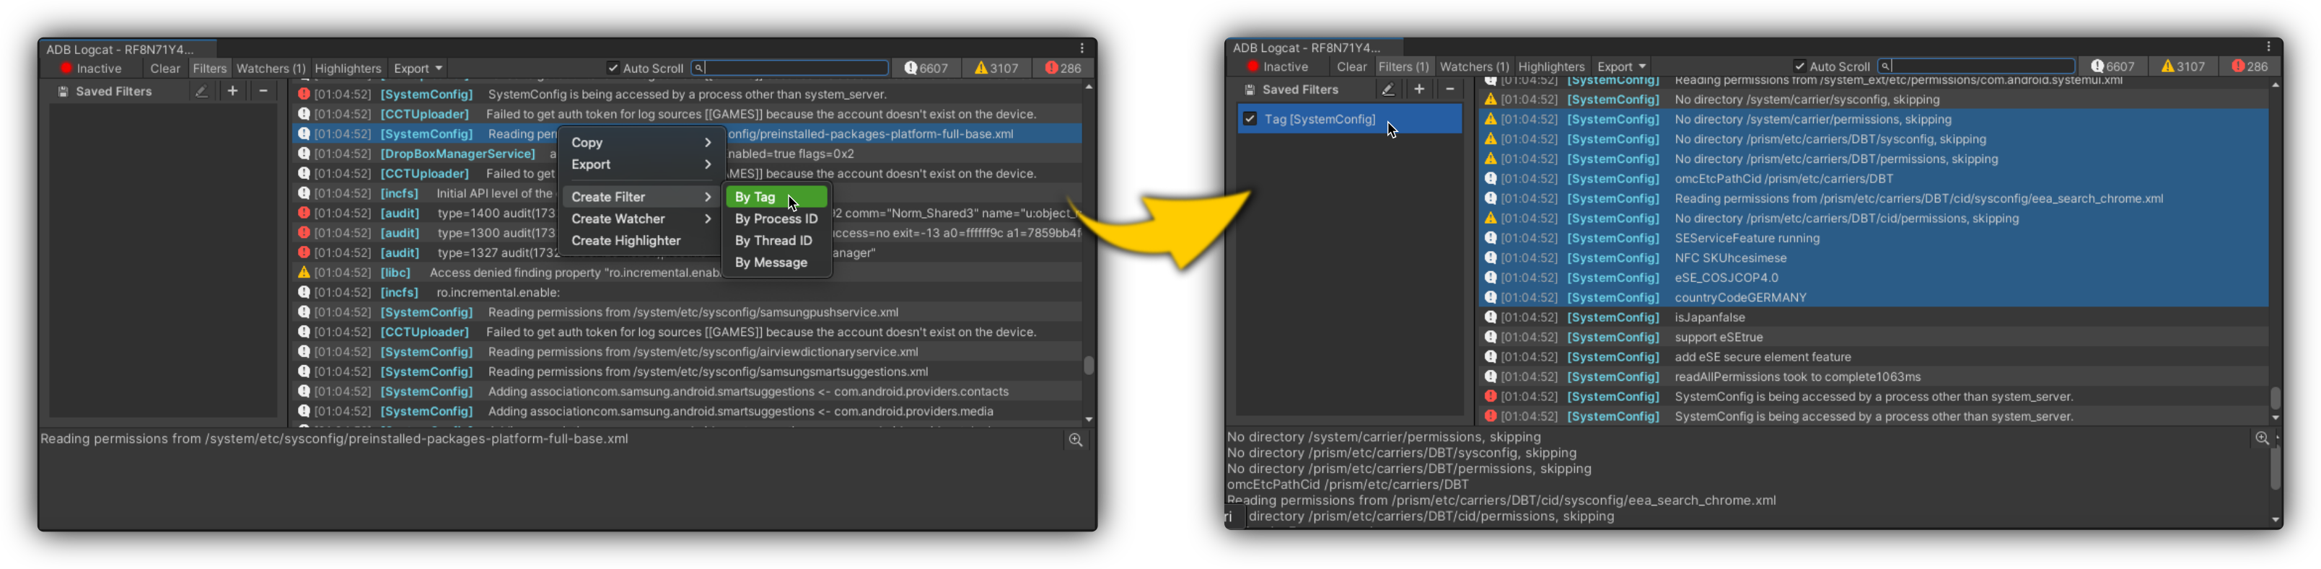Choose By Process ID from the submenu
The height and width of the screenshot is (569, 2321).
[x=776, y=219]
